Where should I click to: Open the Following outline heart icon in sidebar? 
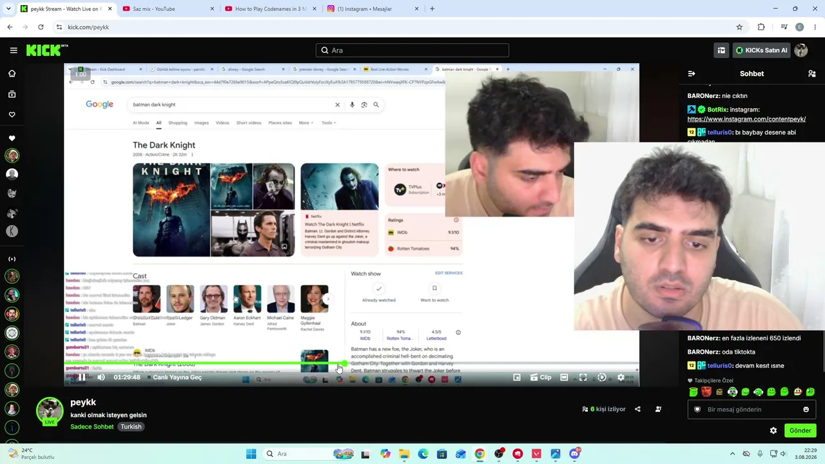[x=12, y=115]
